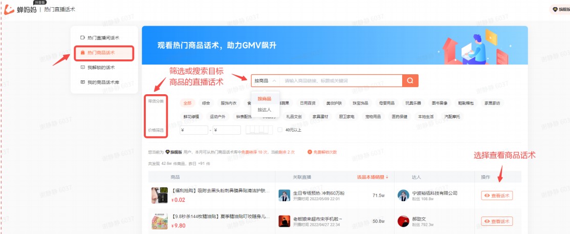This screenshot has width=570, height=234.
Task: Click the price distribution bar slider
Action: (x=259, y=130)
